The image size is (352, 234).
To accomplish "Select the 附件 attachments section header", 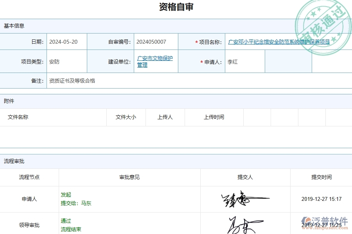I will click(x=9, y=101).
